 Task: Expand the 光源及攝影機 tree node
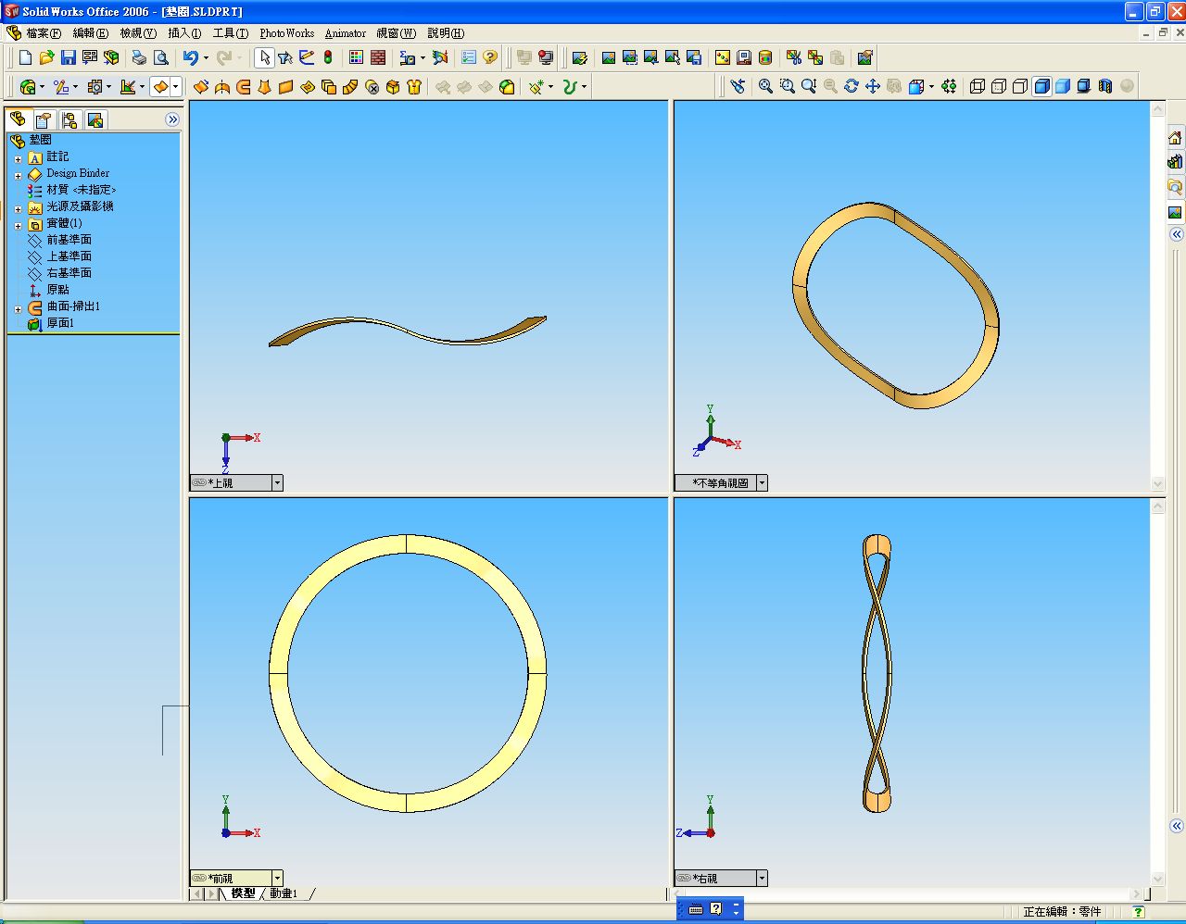[18, 208]
